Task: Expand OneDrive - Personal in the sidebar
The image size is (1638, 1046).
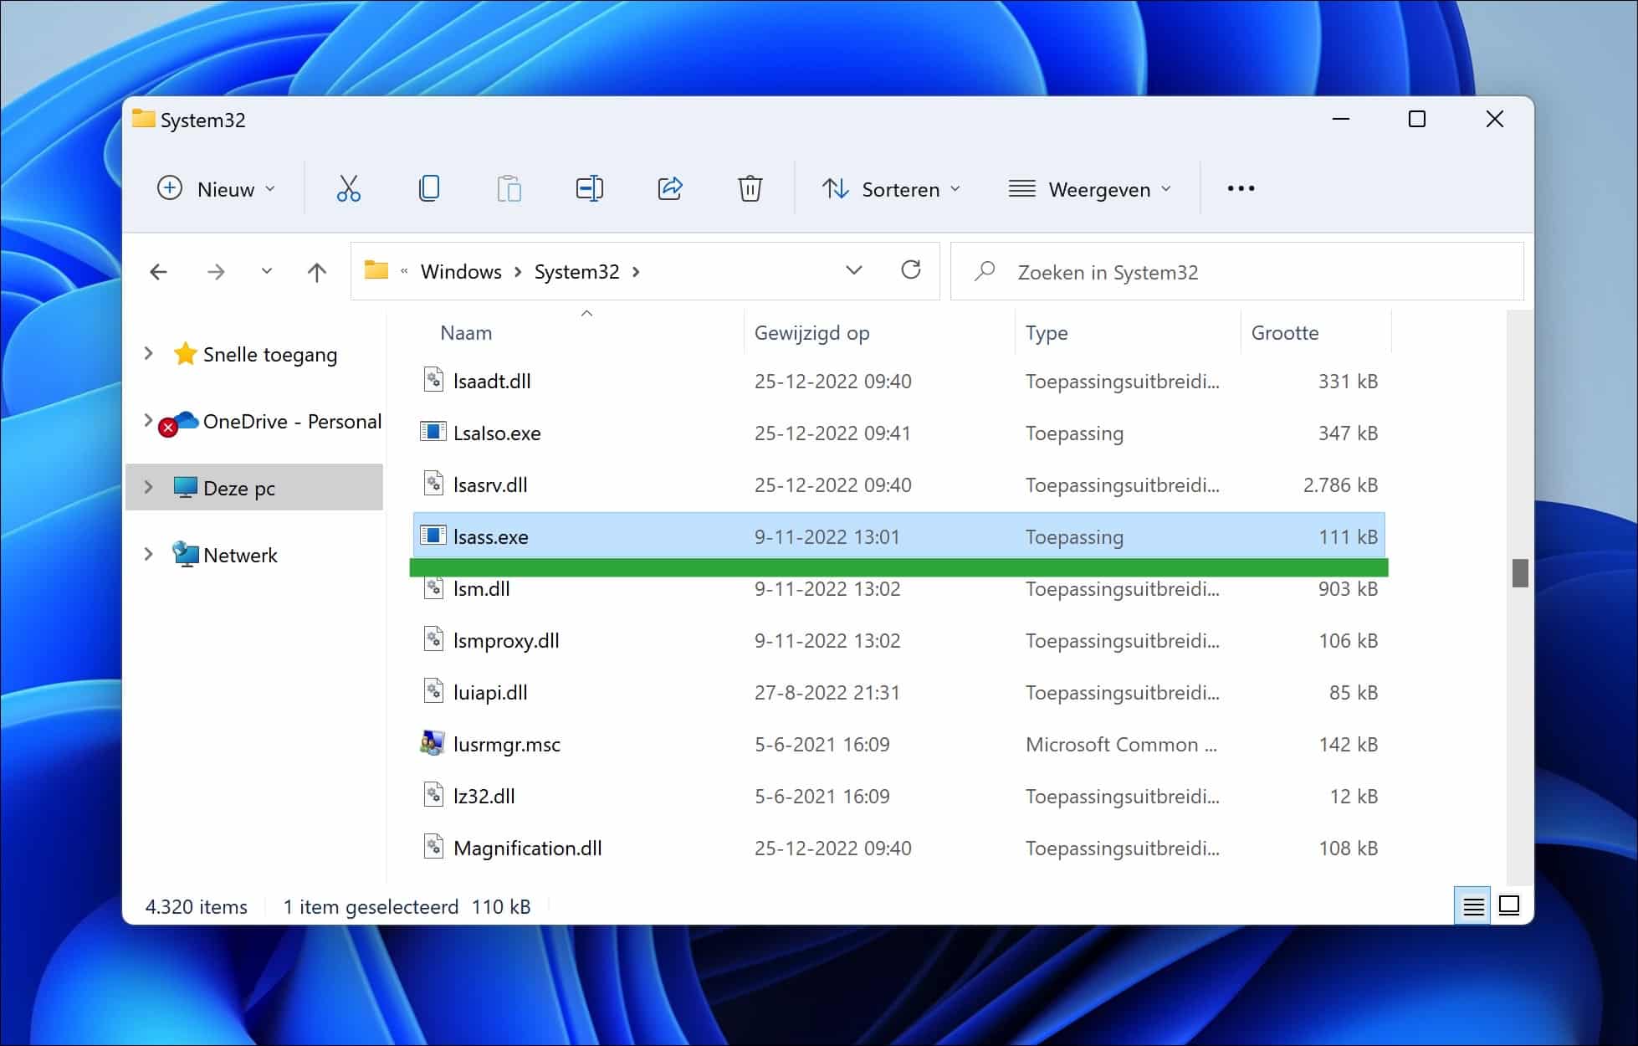Action: pyautogui.click(x=148, y=421)
